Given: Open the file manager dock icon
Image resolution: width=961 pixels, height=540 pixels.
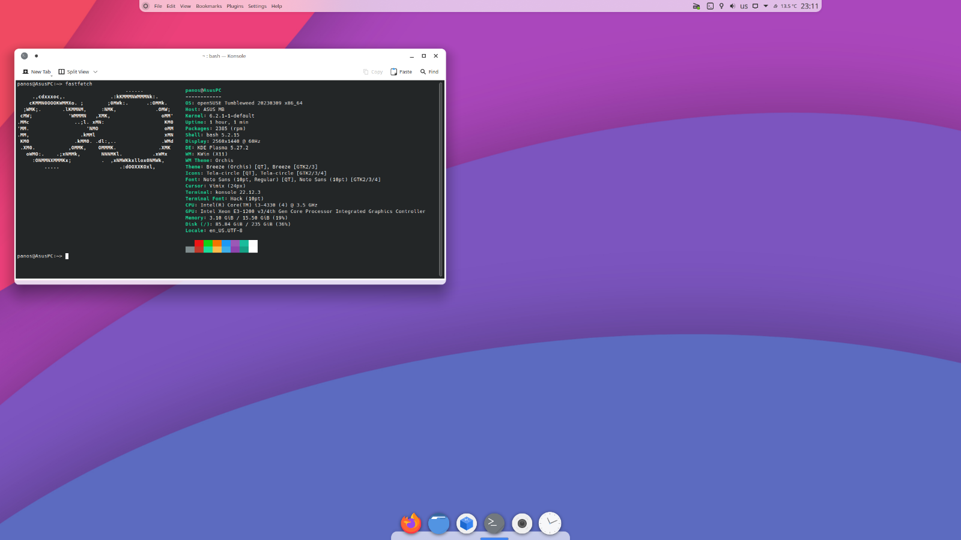Looking at the screenshot, I should (438, 523).
